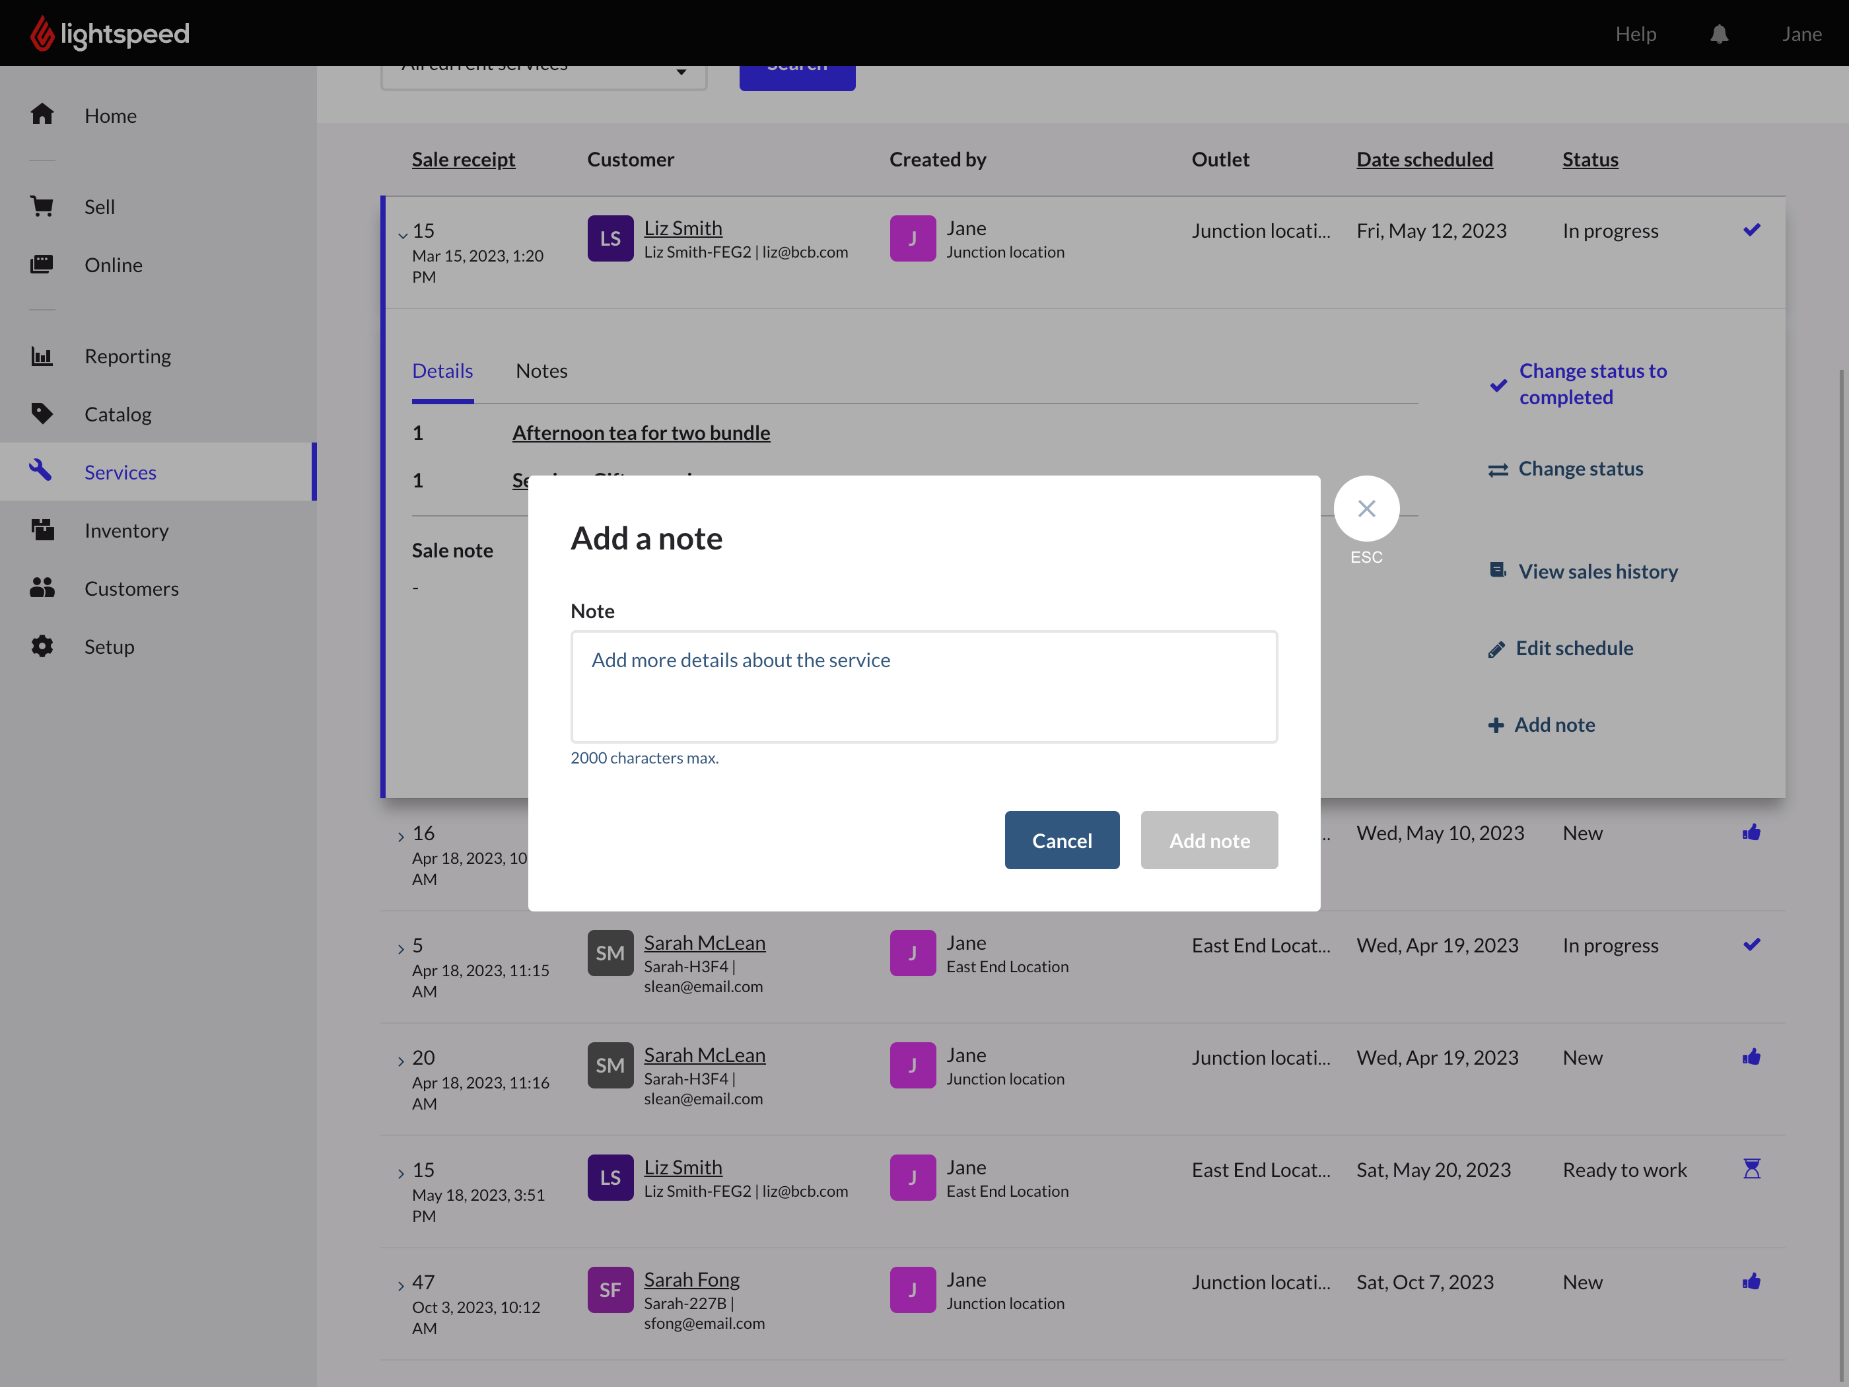Open the Setup gear icon
1849x1387 pixels.
click(42, 646)
